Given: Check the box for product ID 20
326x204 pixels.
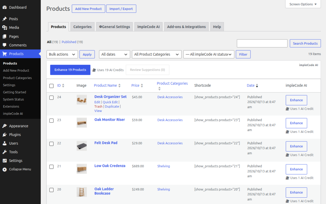Looking at the screenshot, I should pyautogui.click(x=51, y=190).
